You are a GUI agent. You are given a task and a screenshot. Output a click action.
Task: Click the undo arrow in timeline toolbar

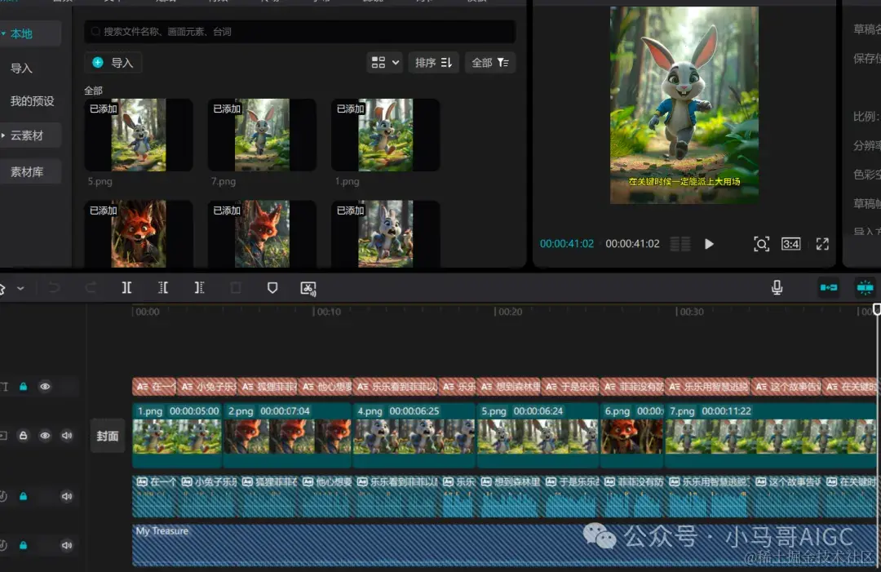pos(54,288)
